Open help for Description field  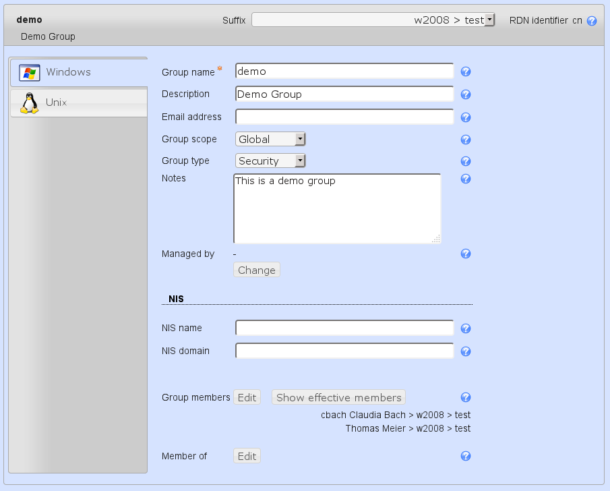465,94
